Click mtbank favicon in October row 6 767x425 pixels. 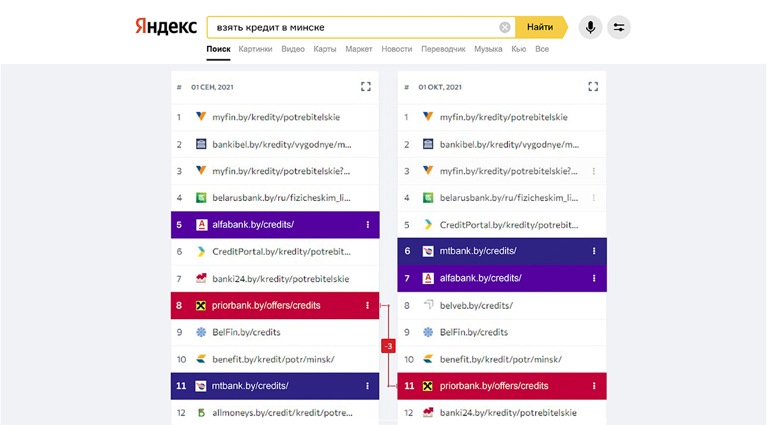(428, 251)
